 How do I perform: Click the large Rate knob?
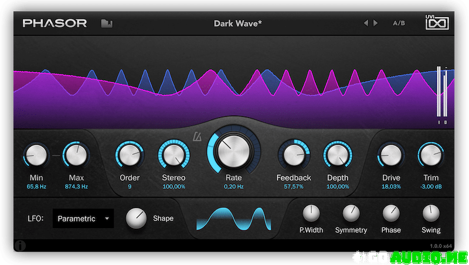(233, 151)
